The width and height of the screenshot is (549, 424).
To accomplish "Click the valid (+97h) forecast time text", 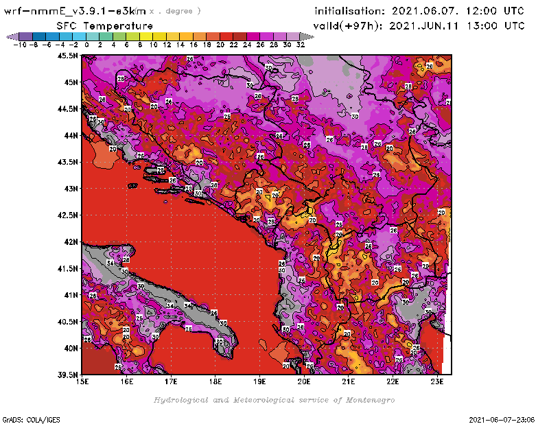I will (x=419, y=25).
